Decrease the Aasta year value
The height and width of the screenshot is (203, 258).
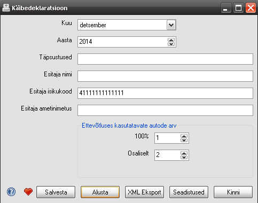pos(171,44)
